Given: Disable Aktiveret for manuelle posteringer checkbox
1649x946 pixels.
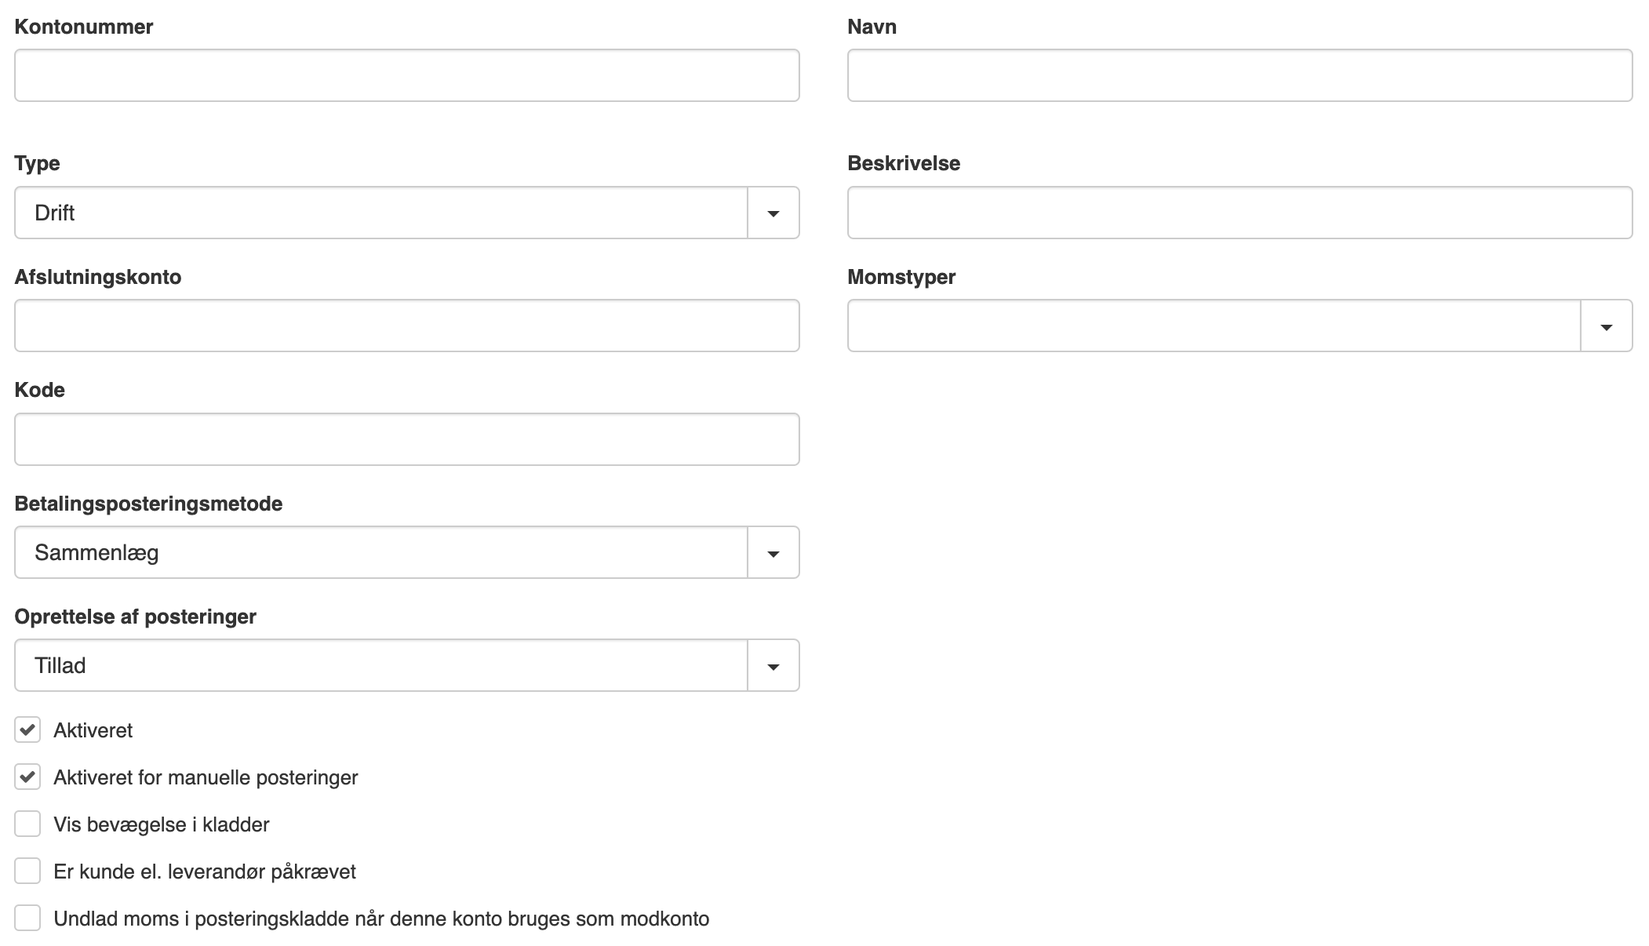Looking at the screenshot, I should (x=27, y=777).
